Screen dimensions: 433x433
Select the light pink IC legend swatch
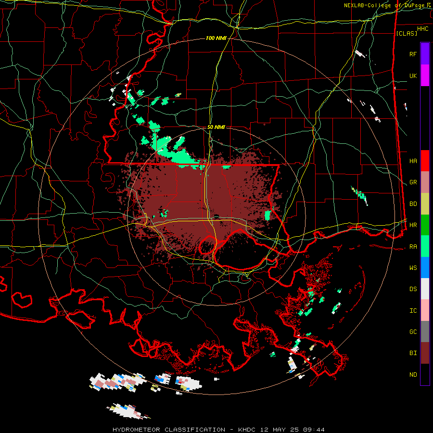[425, 310]
